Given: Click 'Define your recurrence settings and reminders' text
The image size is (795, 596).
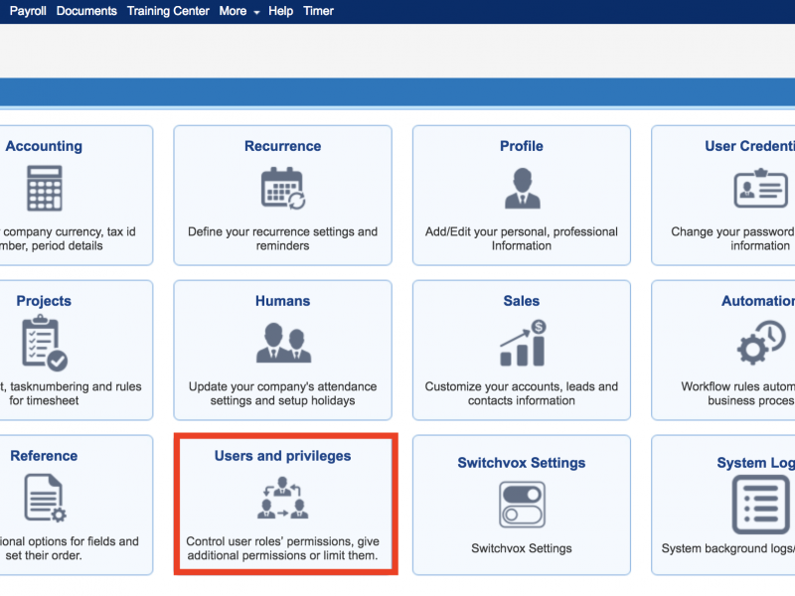Looking at the screenshot, I should tap(283, 238).
